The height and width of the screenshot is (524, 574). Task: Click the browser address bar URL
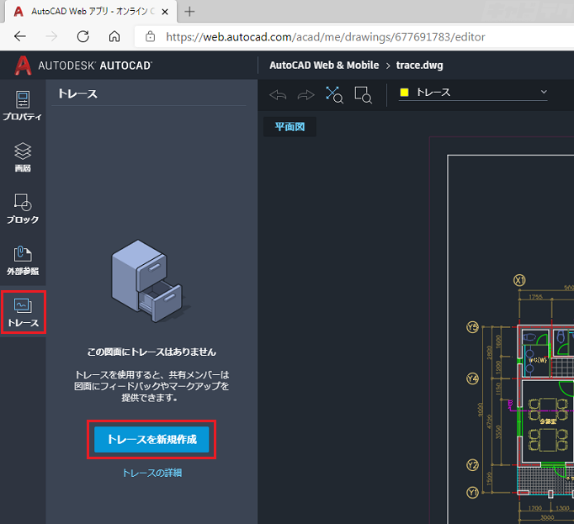click(x=326, y=37)
